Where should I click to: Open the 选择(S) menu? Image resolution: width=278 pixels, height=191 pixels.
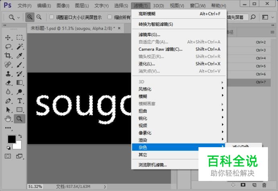point(121,6)
